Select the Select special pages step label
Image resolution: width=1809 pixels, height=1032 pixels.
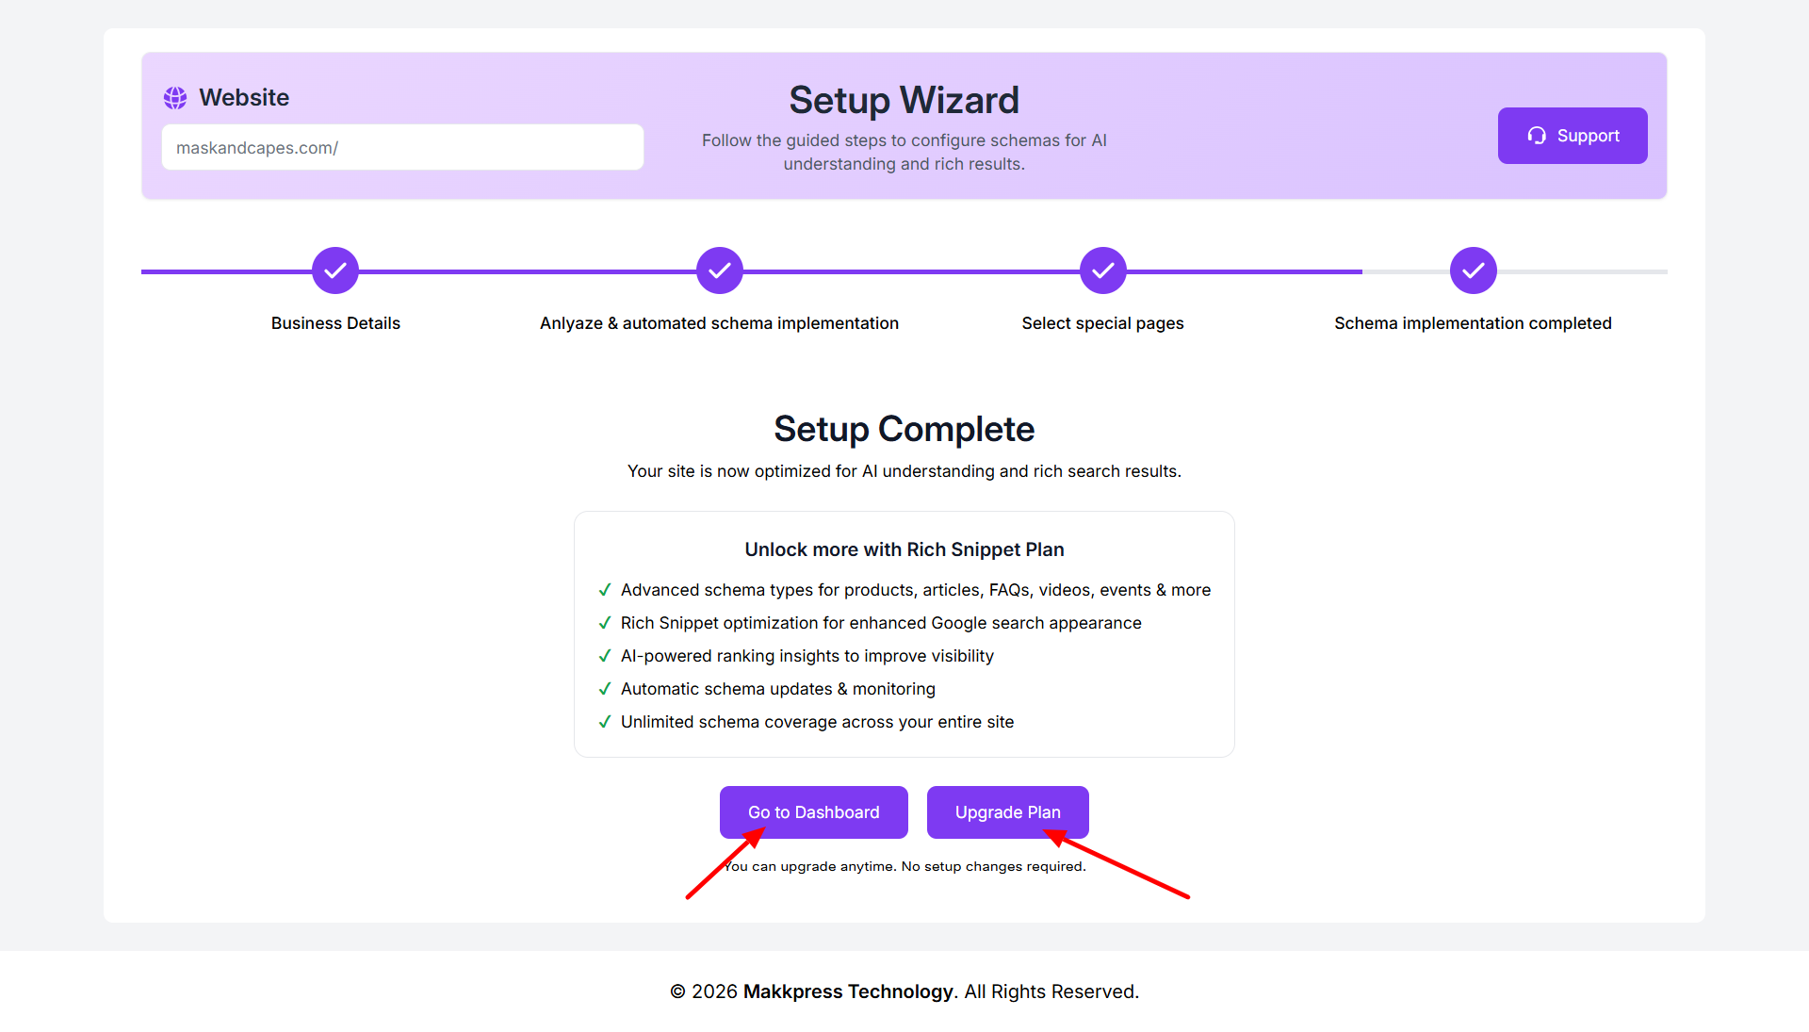coord(1102,323)
